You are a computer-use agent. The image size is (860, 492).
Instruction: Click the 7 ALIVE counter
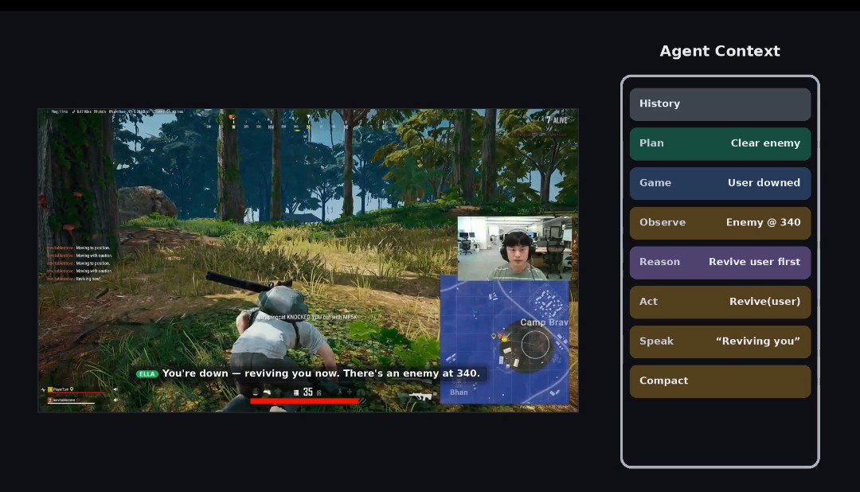click(557, 120)
